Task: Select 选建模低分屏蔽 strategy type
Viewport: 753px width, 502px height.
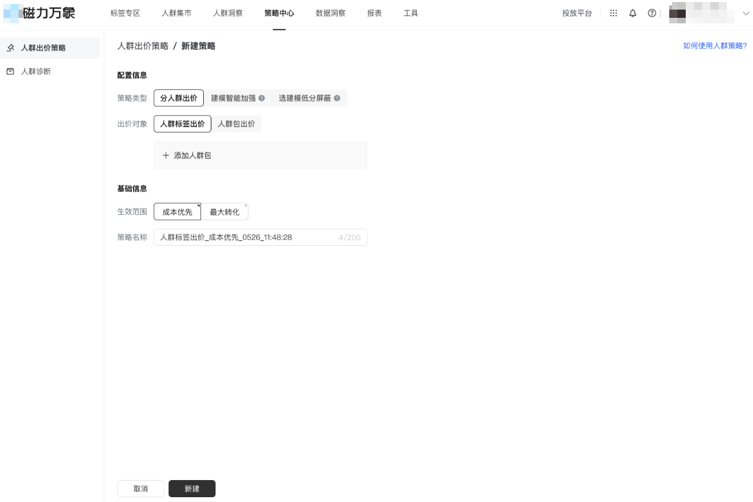Action: pyautogui.click(x=310, y=98)
